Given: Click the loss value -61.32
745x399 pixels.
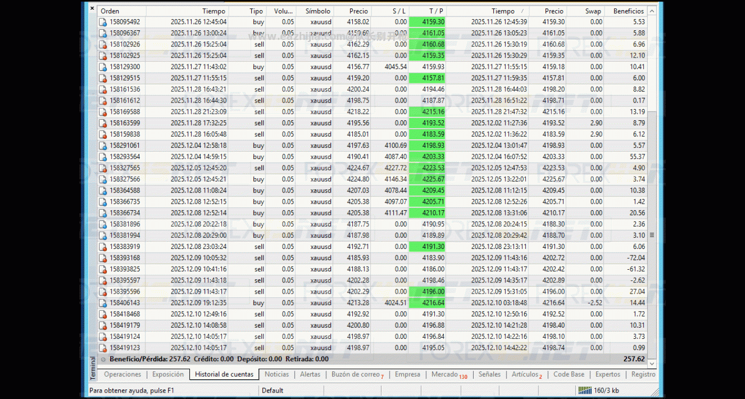Looking at the screenshot, I should 636,269.
